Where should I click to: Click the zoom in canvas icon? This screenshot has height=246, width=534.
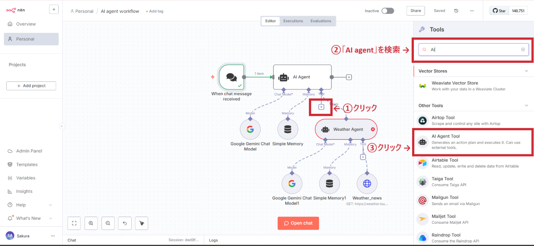[91, 223]
